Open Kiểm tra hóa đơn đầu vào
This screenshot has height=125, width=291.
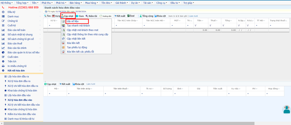(x=21, y=114)
